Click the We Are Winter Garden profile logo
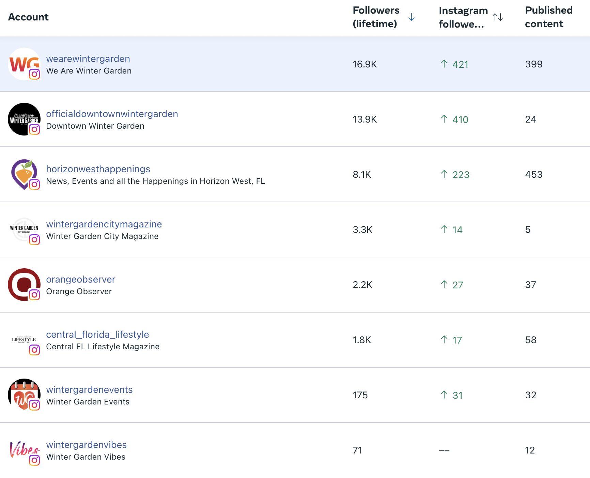Screen dimensions: 590x478 coord(24,64)
